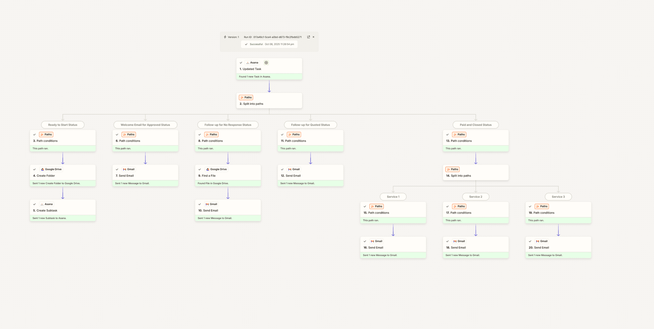Click the Gmail icon on step 20 Send Email
The width and height of the screenshot is (654, 329).
coord(538,241)
